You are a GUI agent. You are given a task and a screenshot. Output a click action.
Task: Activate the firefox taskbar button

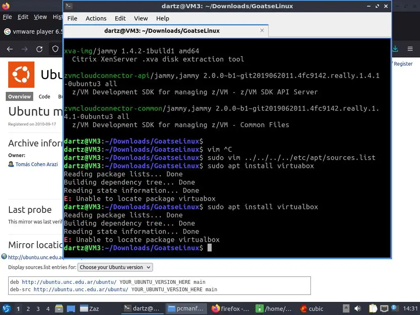[x=230, y=308]
